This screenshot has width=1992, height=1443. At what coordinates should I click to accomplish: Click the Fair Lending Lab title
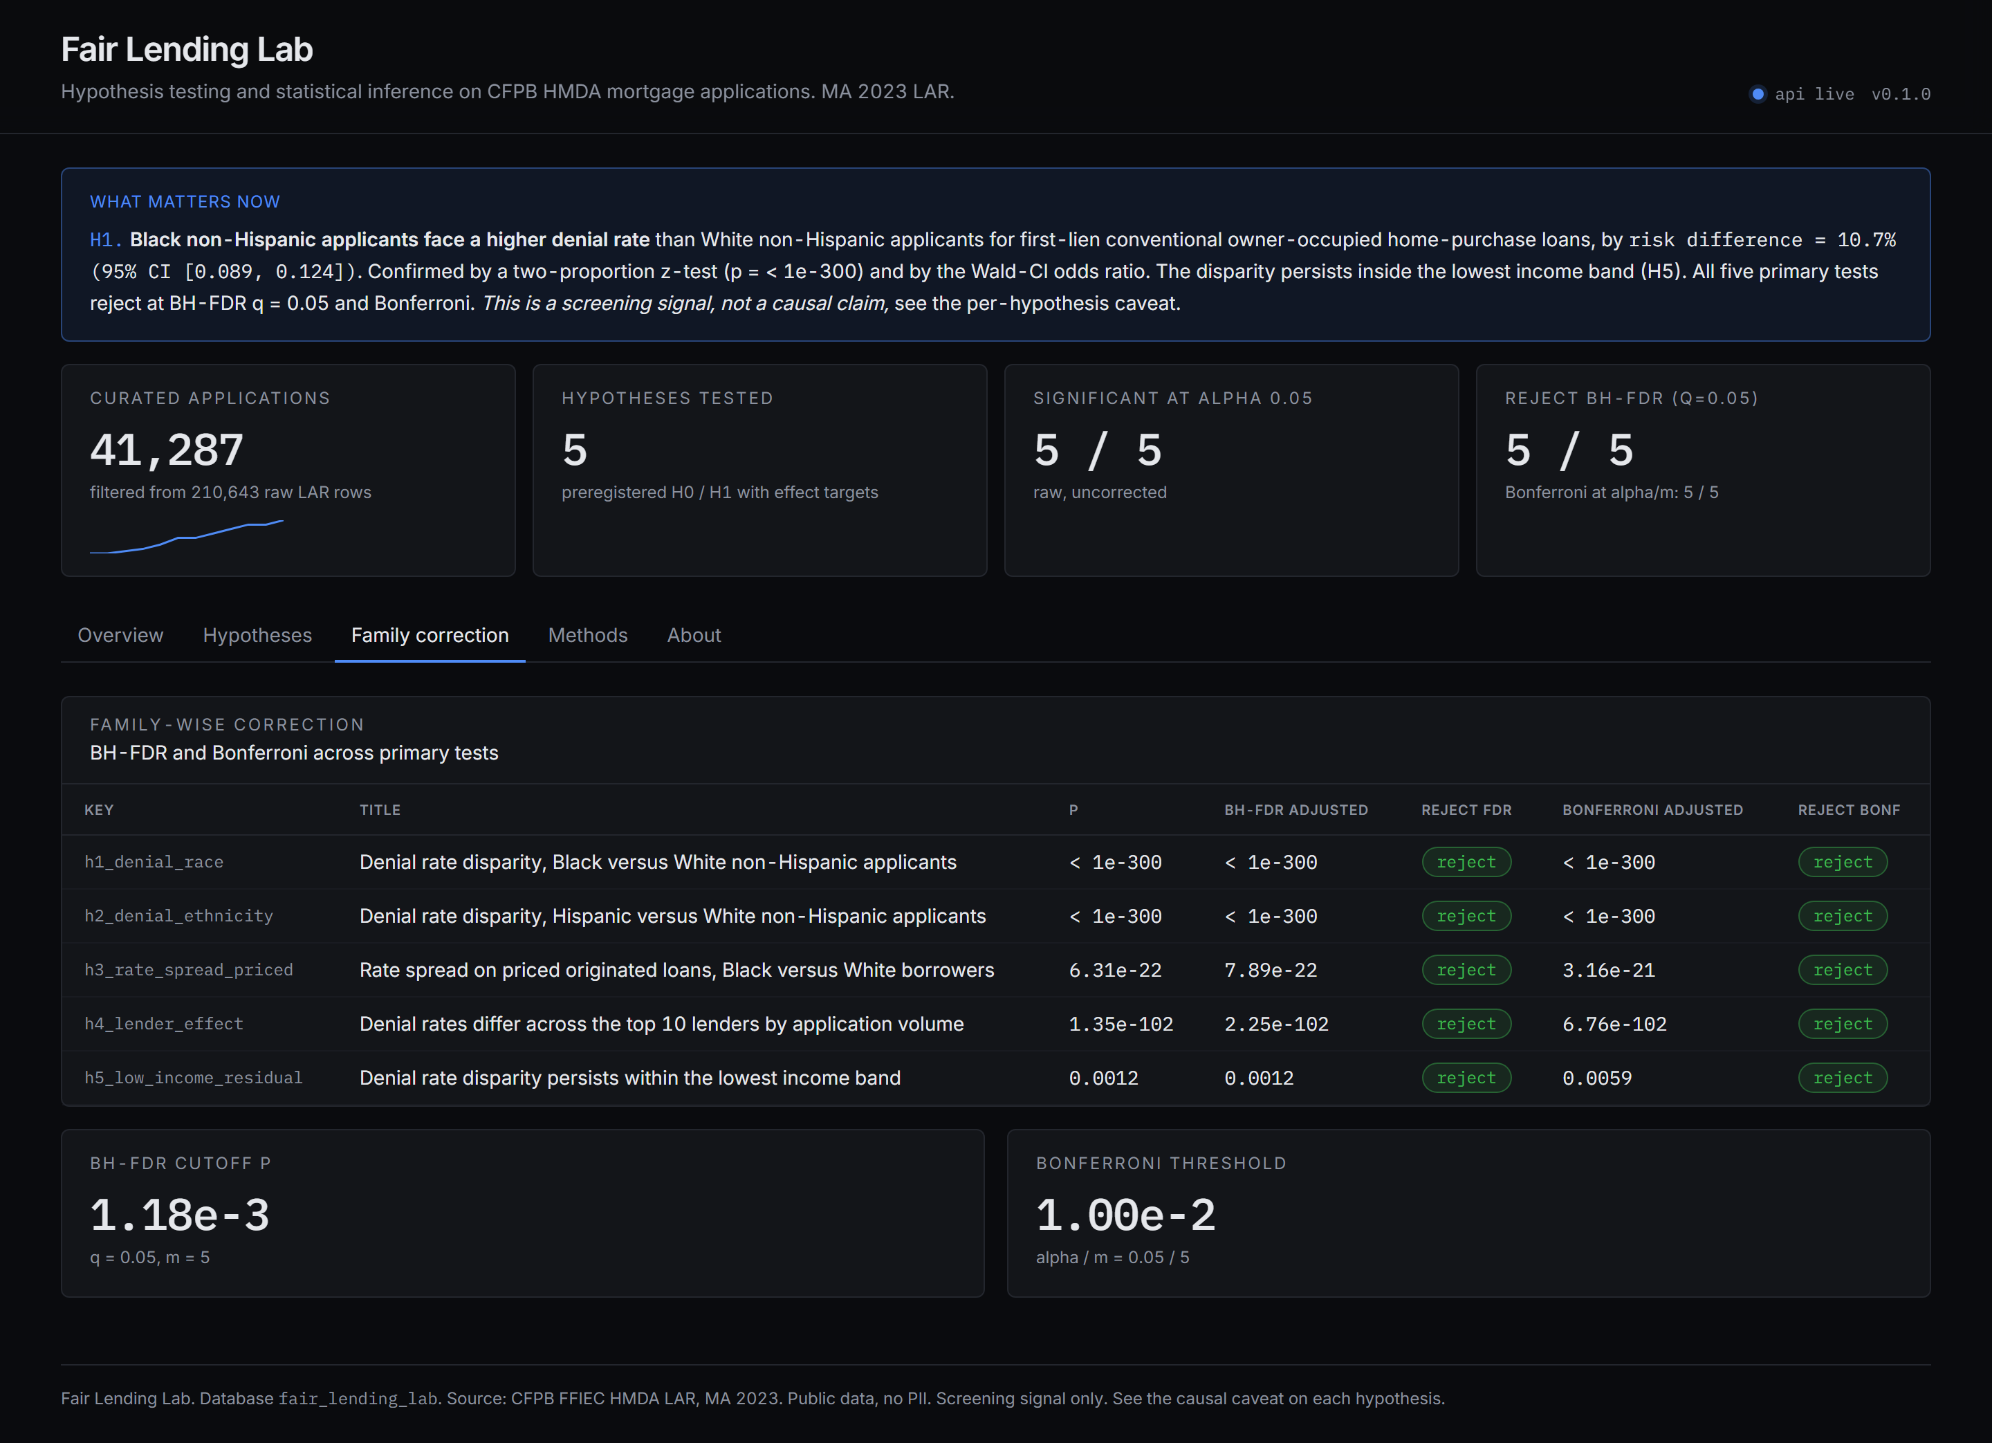(x=187, y=49)
